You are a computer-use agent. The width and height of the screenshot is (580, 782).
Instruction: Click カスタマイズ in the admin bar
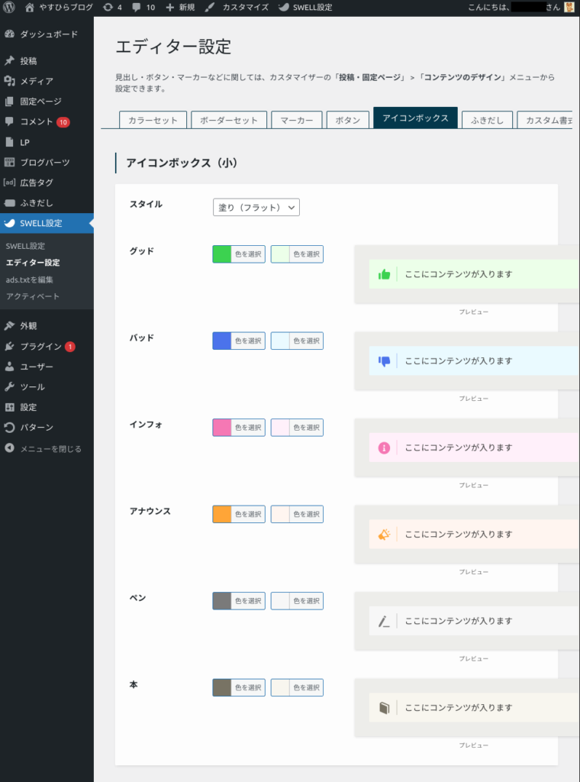[x=245, y=7]
